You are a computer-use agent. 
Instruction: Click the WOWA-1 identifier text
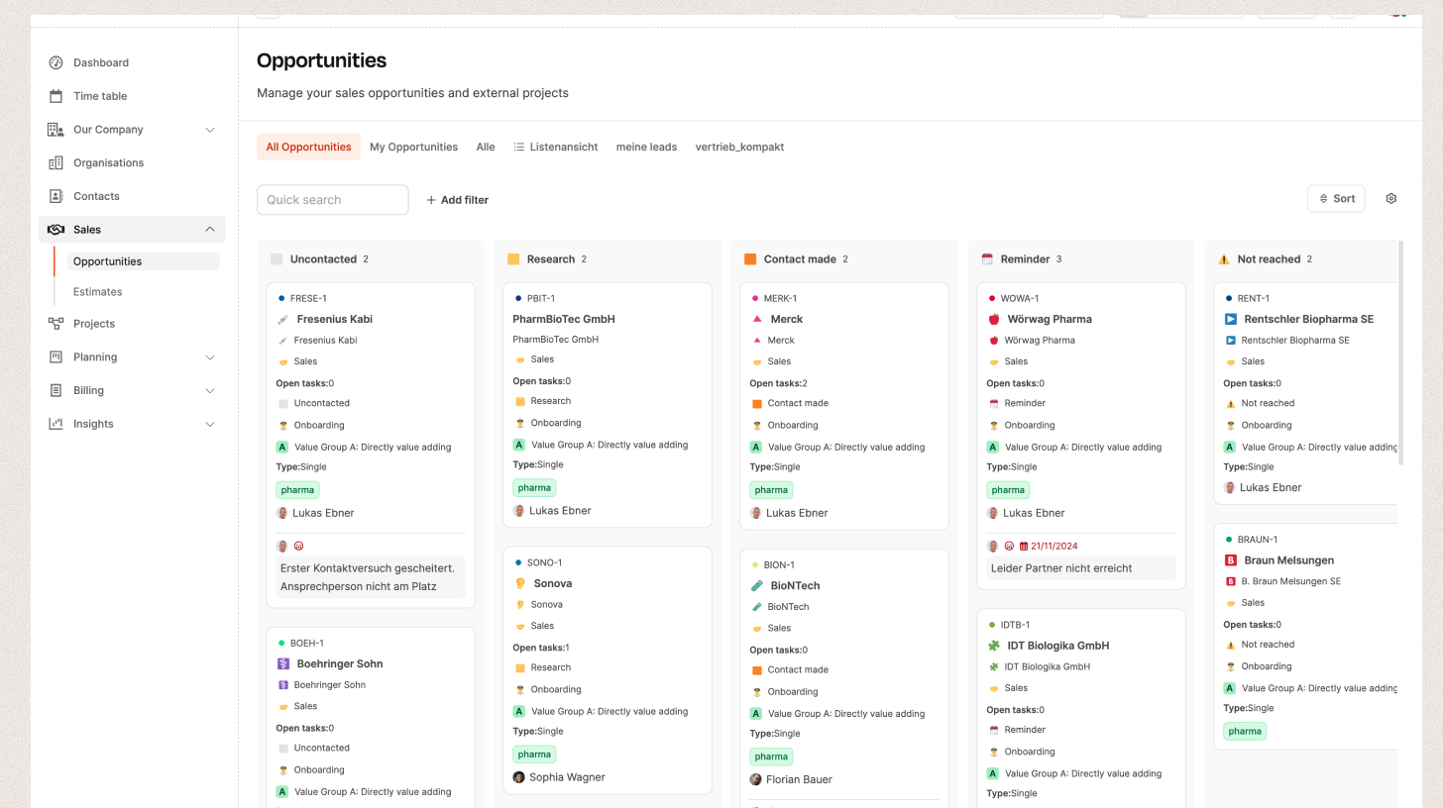[x=1021, y=298]
